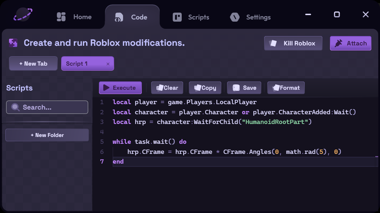Create a folder with + New Folder
Screen dimensions: 380x213
pos(47,135)
